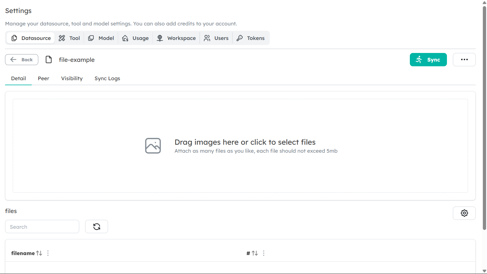Click the page vertical scrollbar
This screenshot has height=274, width=487.
coord(484,118)
